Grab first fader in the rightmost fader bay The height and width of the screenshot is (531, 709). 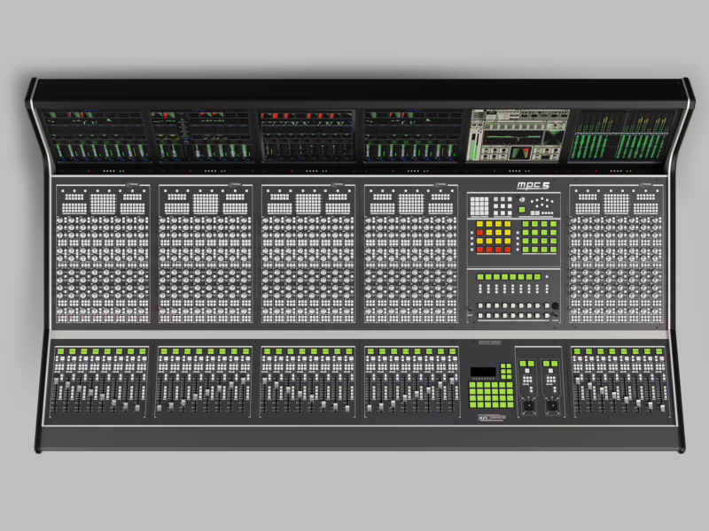coord(578,381)
